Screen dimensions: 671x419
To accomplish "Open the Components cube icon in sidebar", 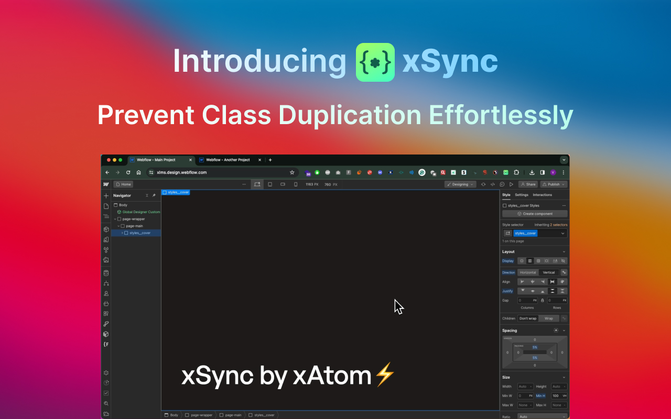I will pos(106,229).
